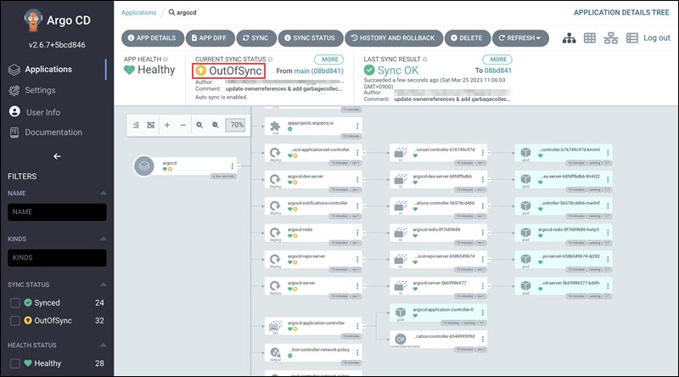Click the KINDS filter input field
Viewport: 679px width, 377px height.
pos(57,258)
